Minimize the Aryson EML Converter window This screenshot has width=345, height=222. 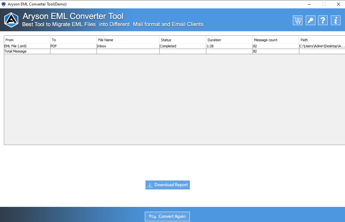tap(309, 4)
